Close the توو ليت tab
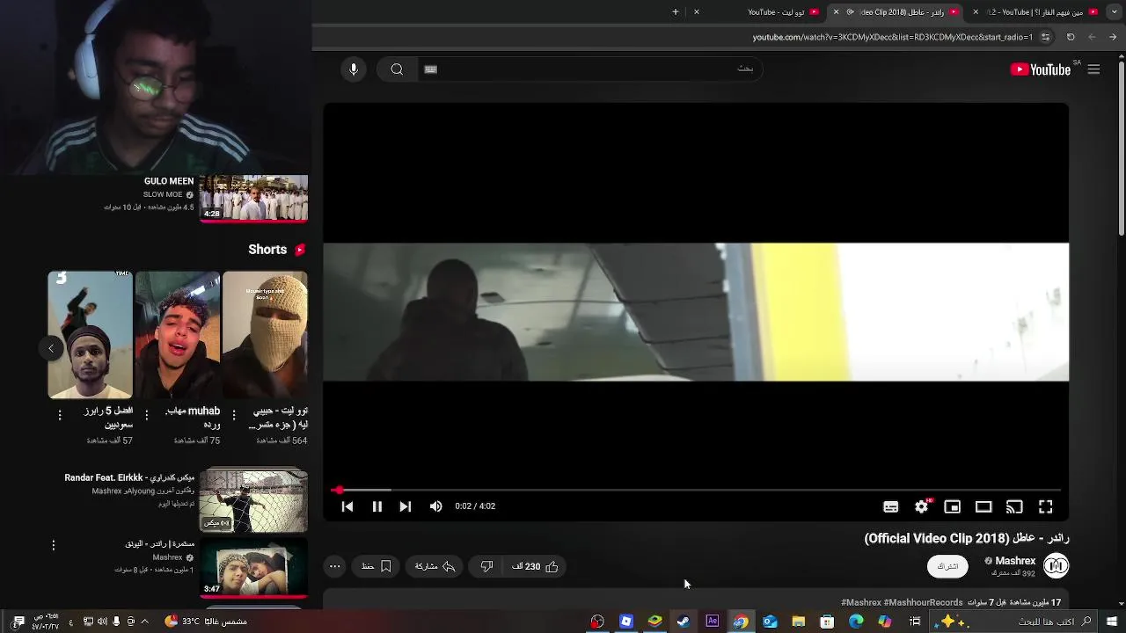This screenshot has width=1126, height=633. [697, 12]
